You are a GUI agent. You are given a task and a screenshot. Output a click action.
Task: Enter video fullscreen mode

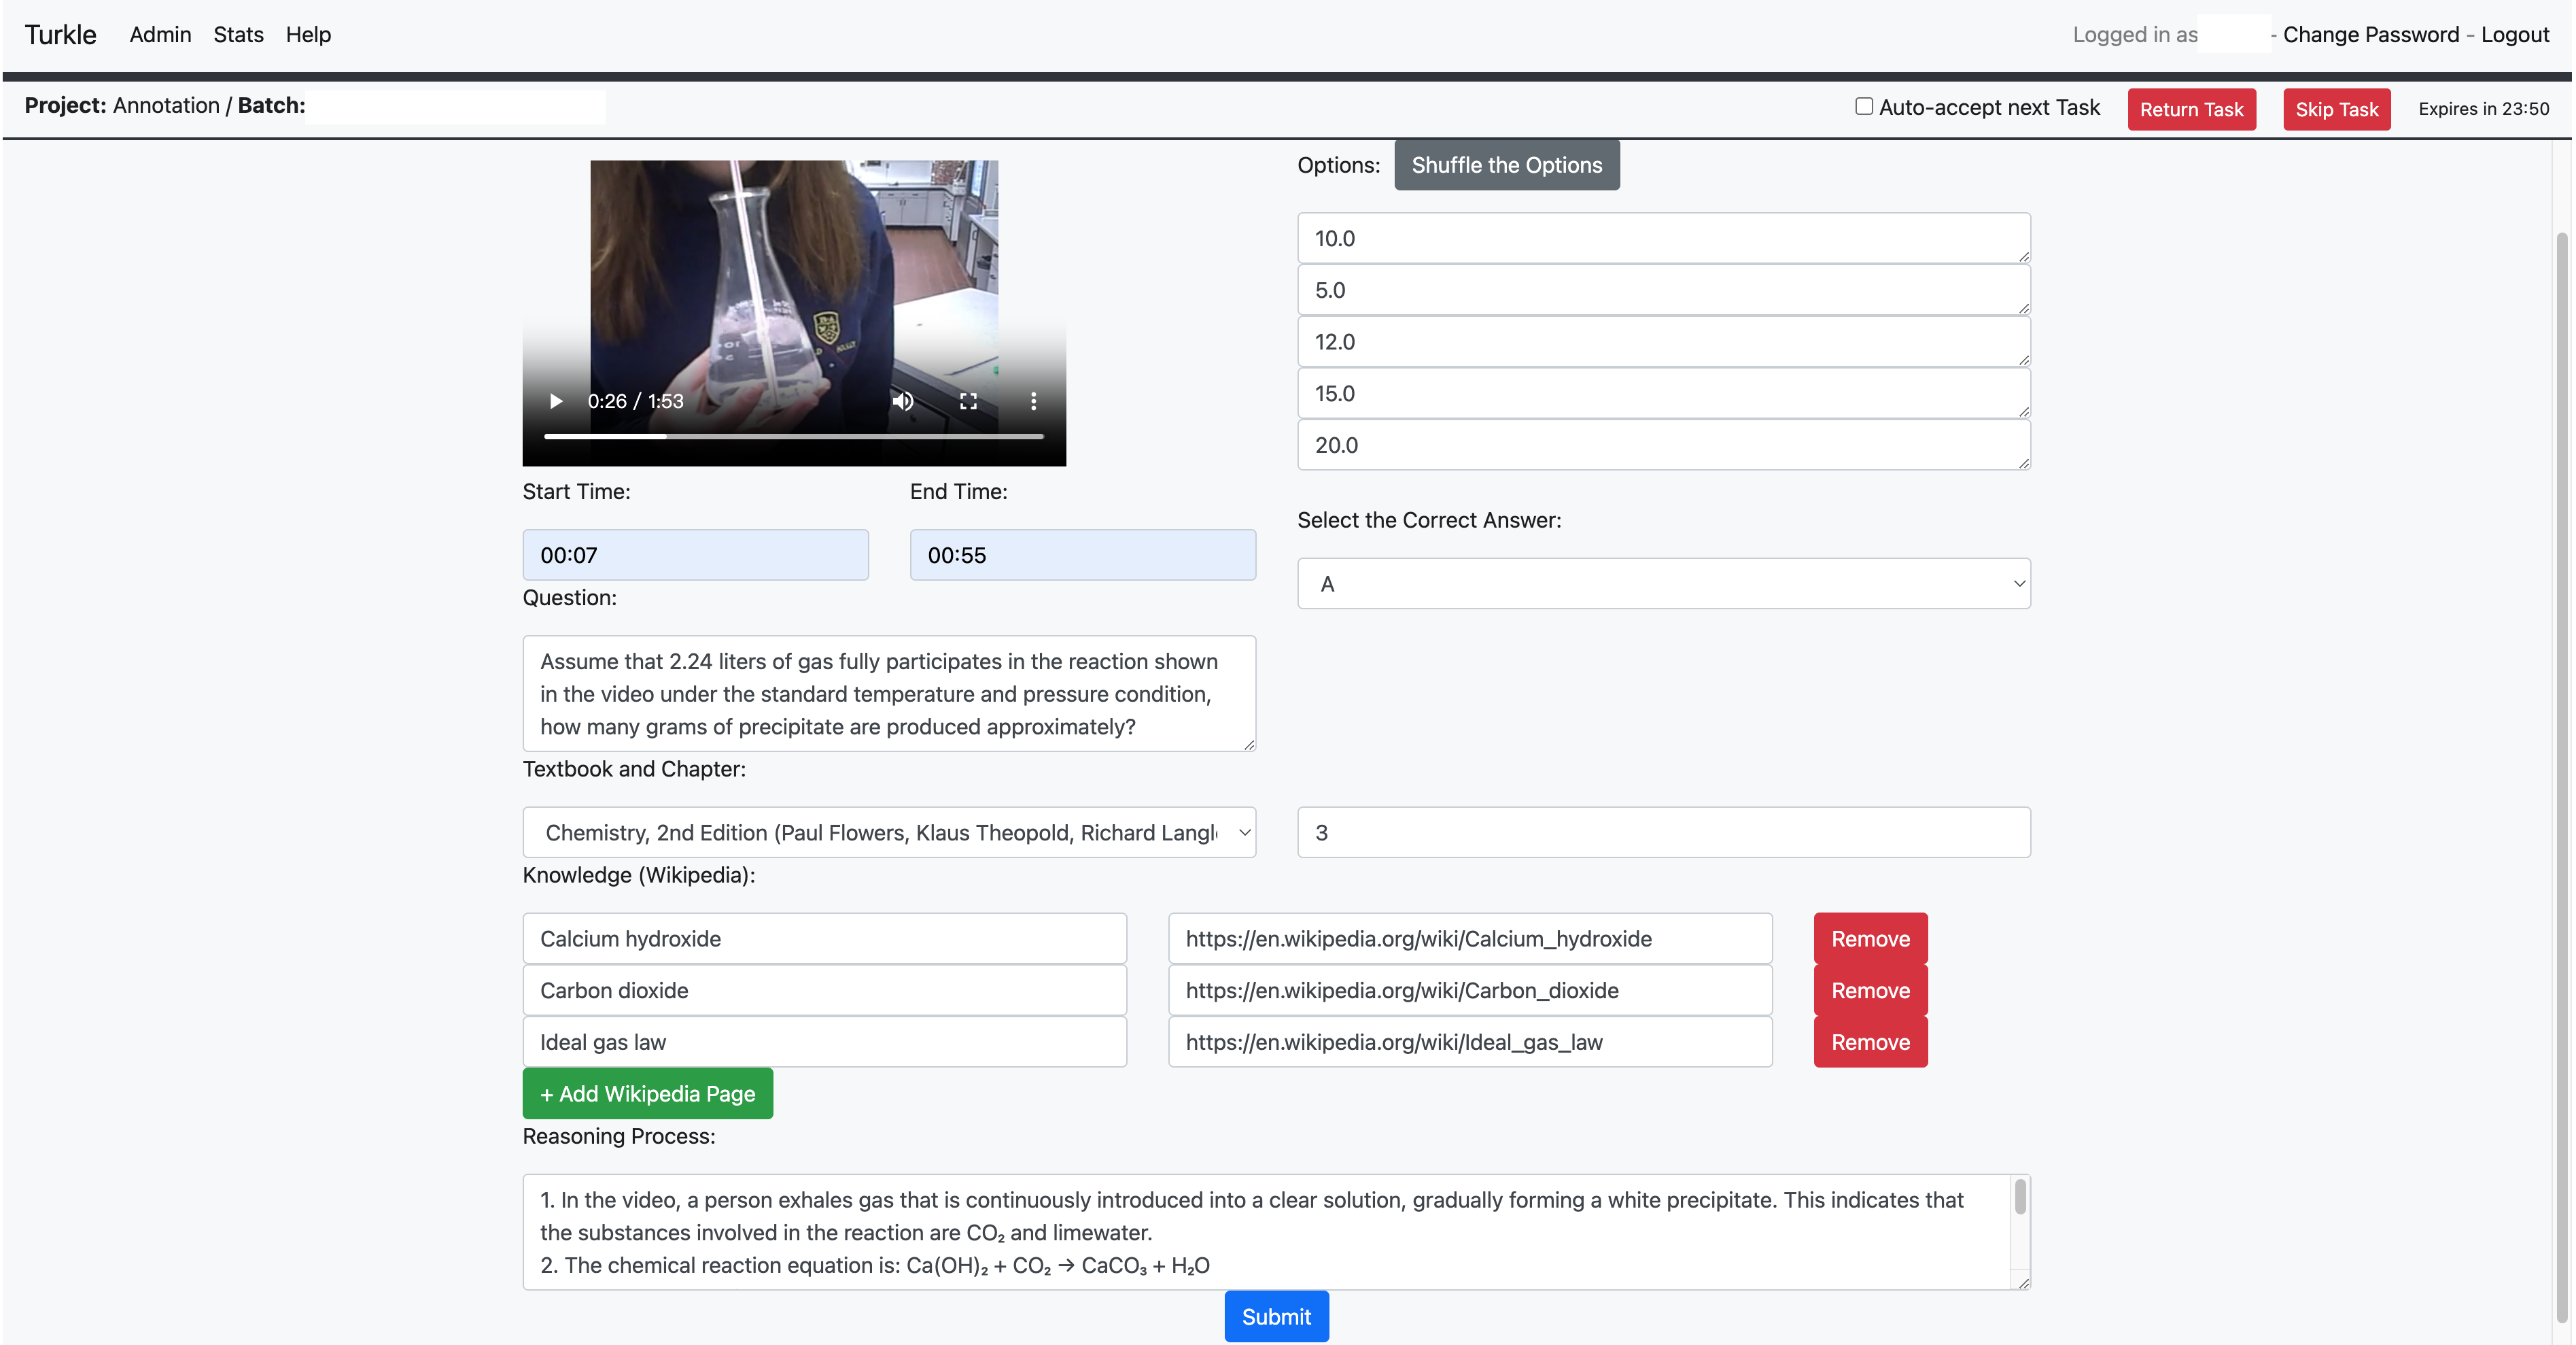pyautogui.click(x=968, y=401)
